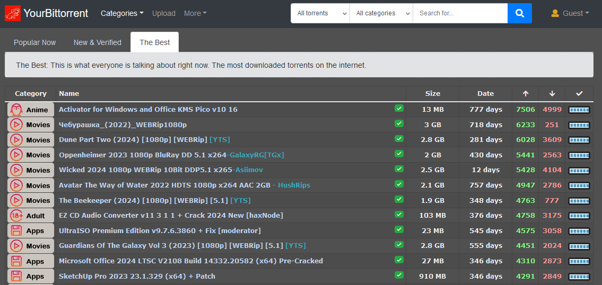
Task: Click verified green check for Wicked 2024
Action: pos(399,169)
